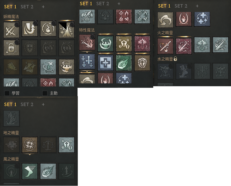This screenshot has height=186, width=231.
Task: Click the locked 水之精靈 padlock icon
Action: point(175,59)
